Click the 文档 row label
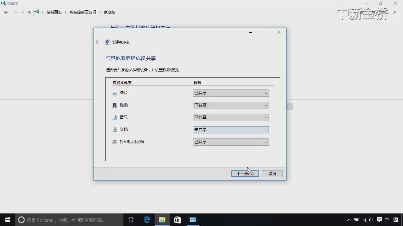Screen dimensions: 403x226 click(x=124, y=130)
